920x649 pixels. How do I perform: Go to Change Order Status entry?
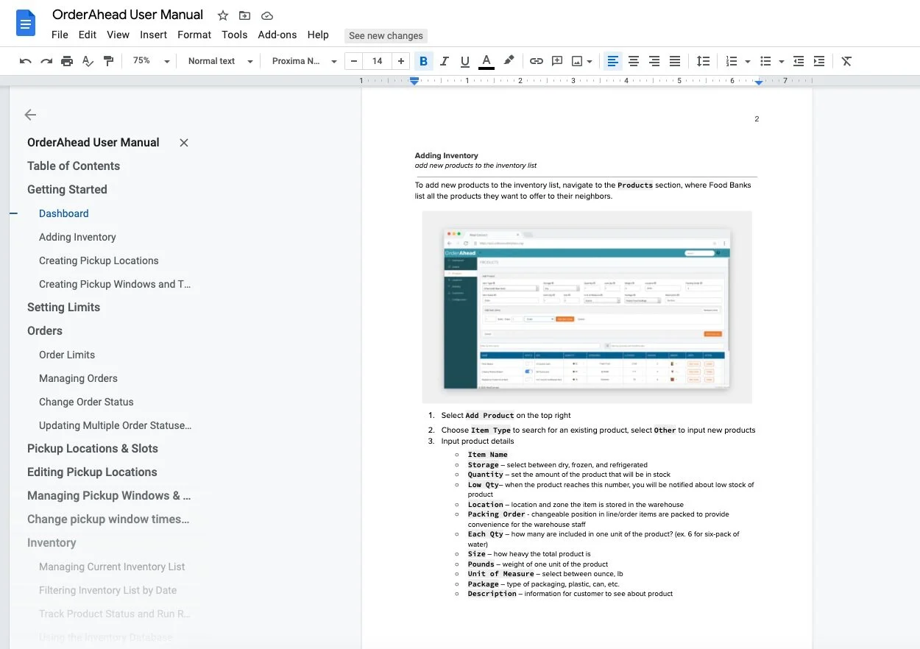click(x=86, y=402)
